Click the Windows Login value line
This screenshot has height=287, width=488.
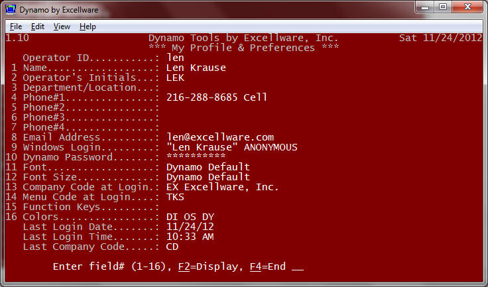[231, 147]
